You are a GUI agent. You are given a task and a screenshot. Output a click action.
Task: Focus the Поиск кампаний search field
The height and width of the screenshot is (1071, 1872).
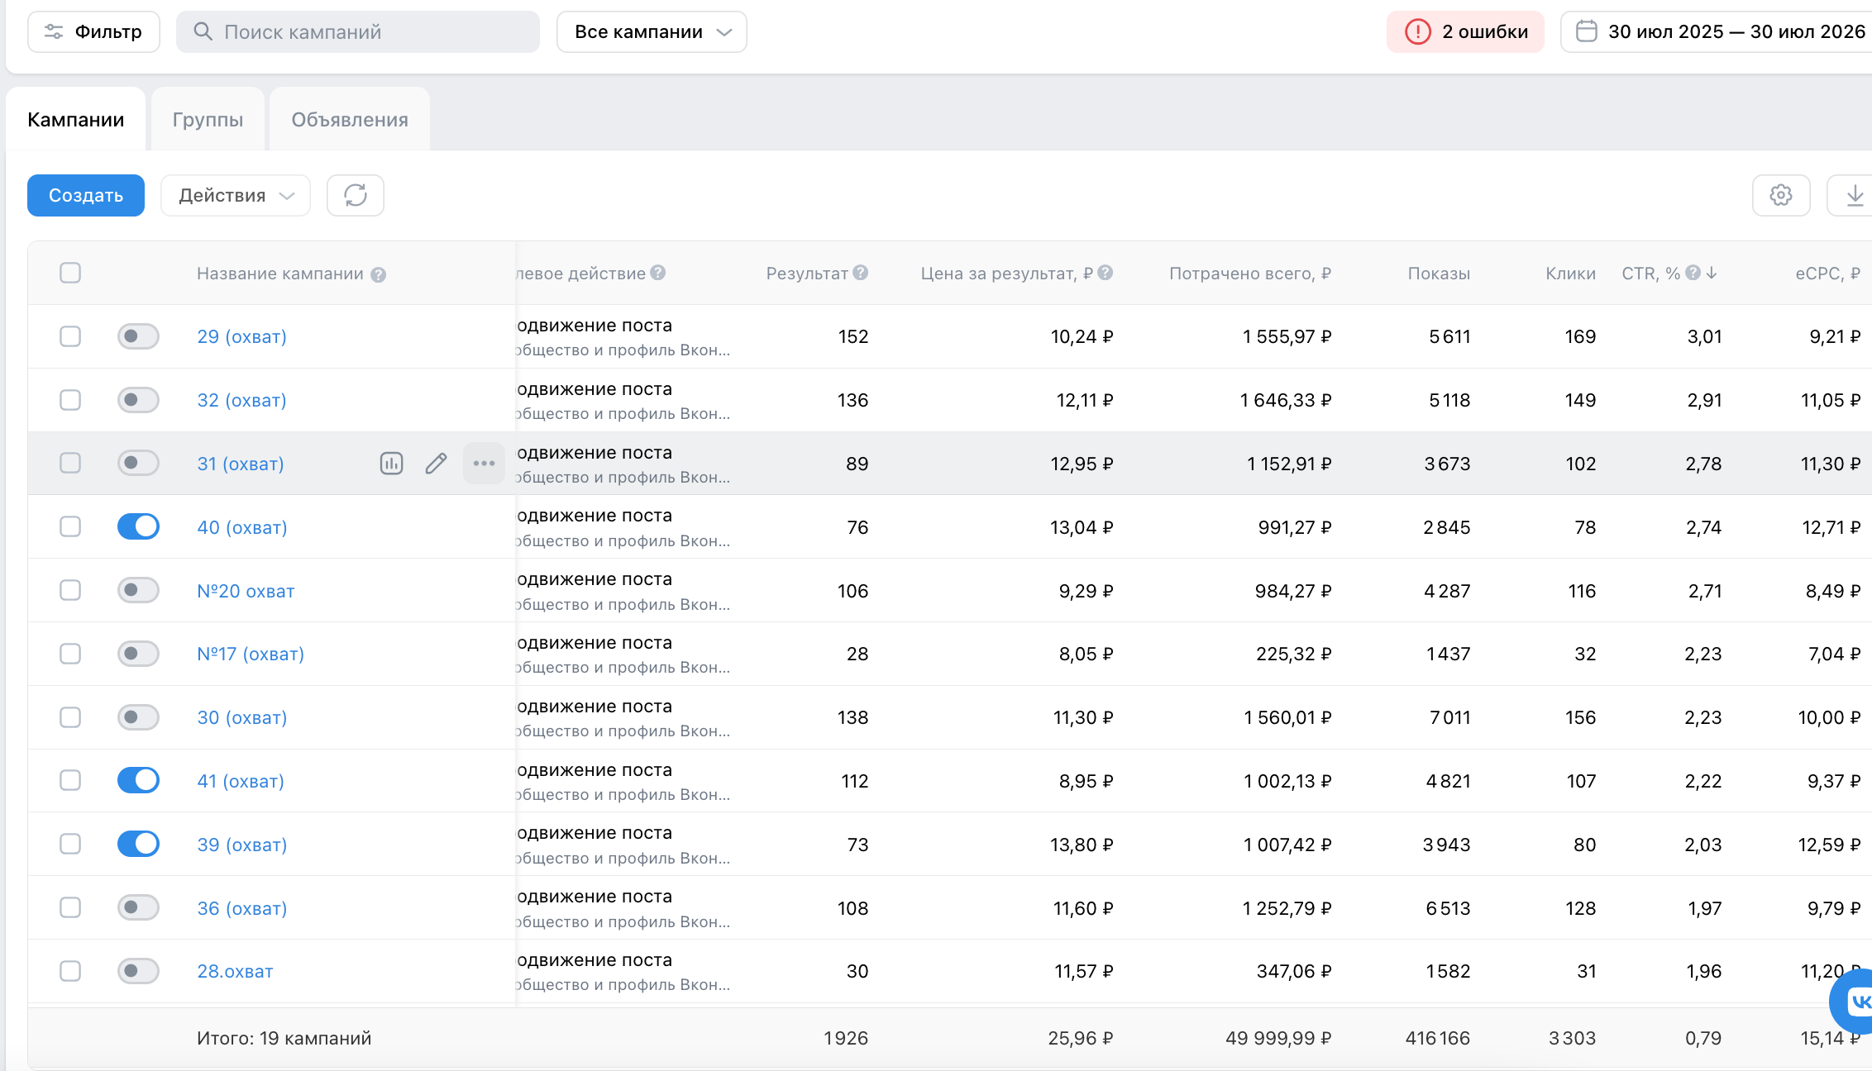pyautogui.click(x=358, y=32)
